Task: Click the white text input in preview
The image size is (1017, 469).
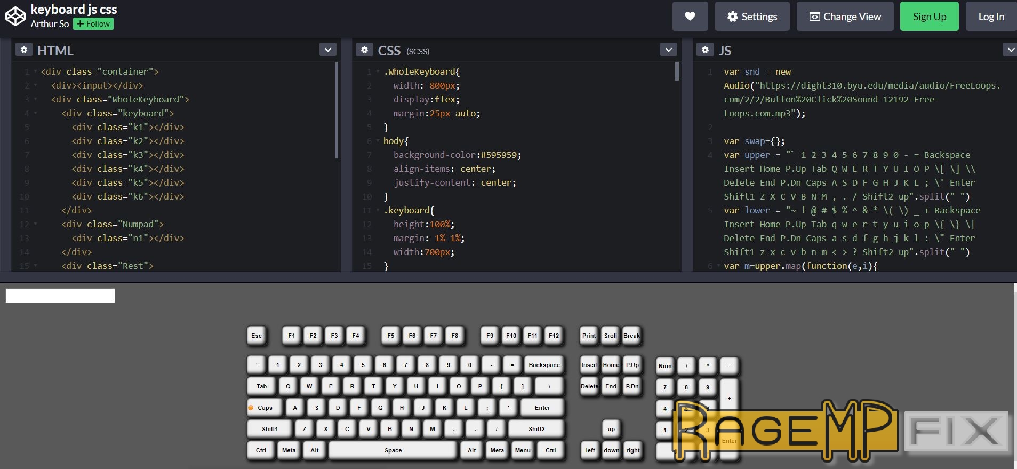Action: point(60,296)
